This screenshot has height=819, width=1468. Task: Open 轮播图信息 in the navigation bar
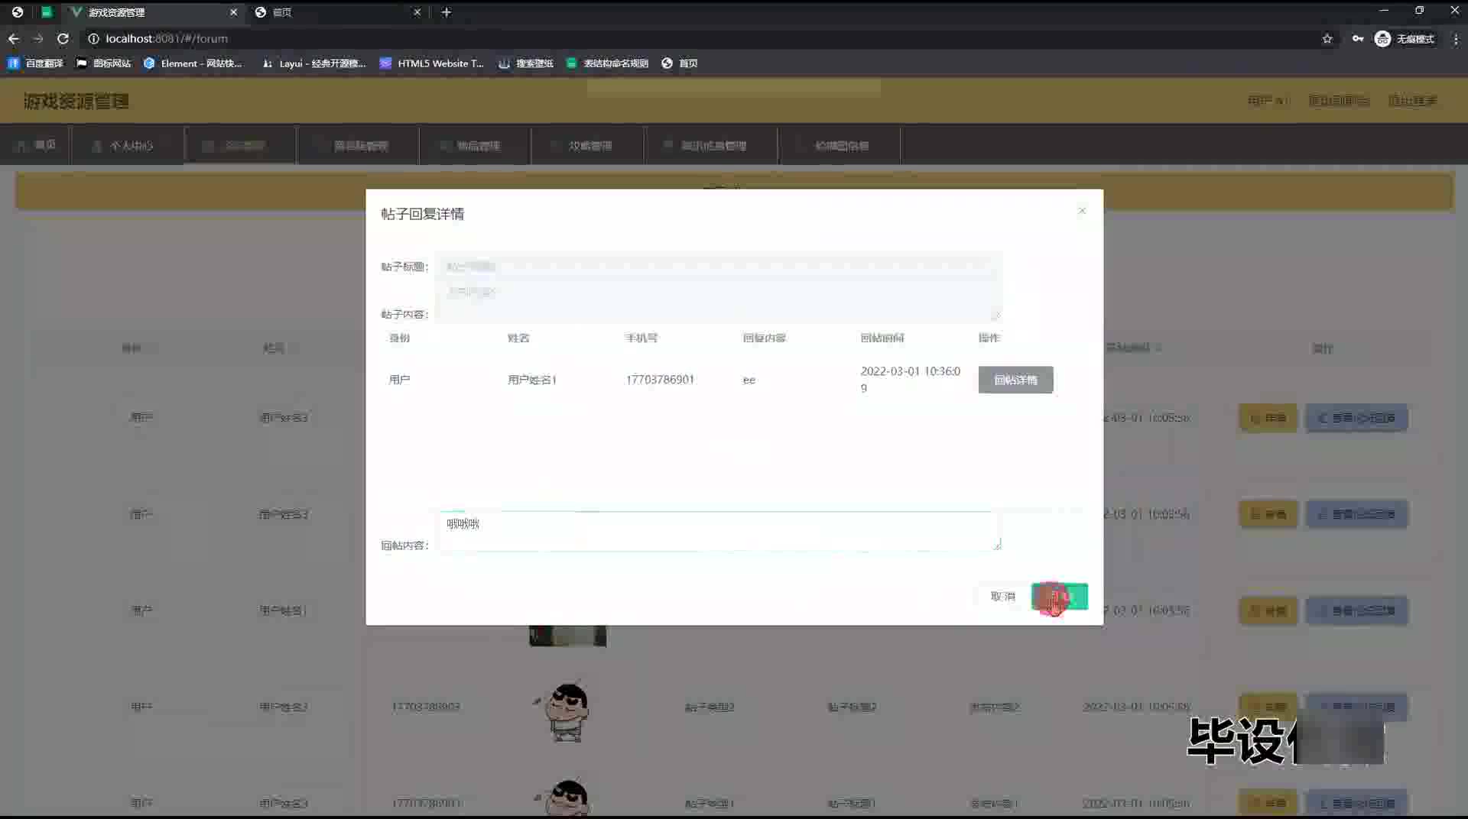tap(840, 145)
